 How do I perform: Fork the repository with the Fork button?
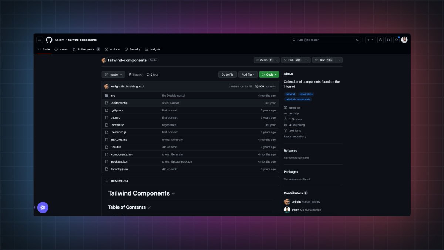click(292, 60)
